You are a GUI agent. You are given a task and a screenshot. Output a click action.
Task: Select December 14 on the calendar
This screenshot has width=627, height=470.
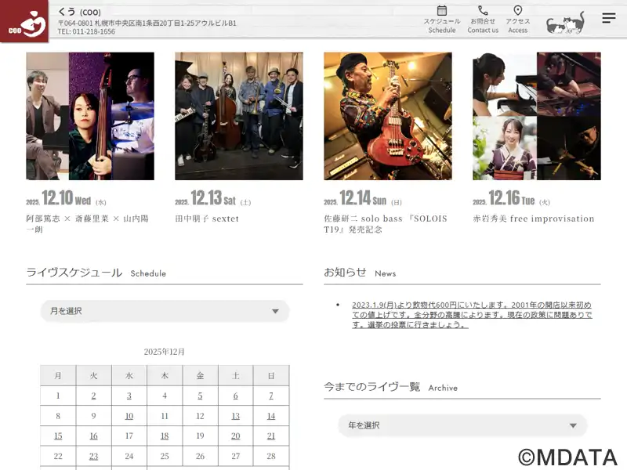(271, 416)
